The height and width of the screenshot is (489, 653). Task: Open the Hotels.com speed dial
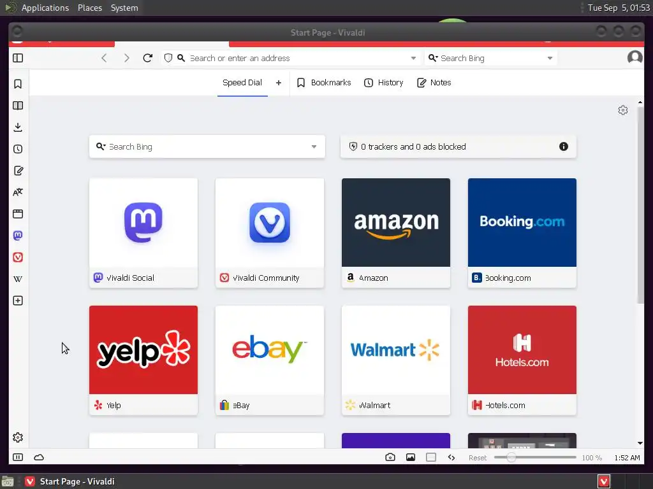pyautogui.click(x=522, y=360)
